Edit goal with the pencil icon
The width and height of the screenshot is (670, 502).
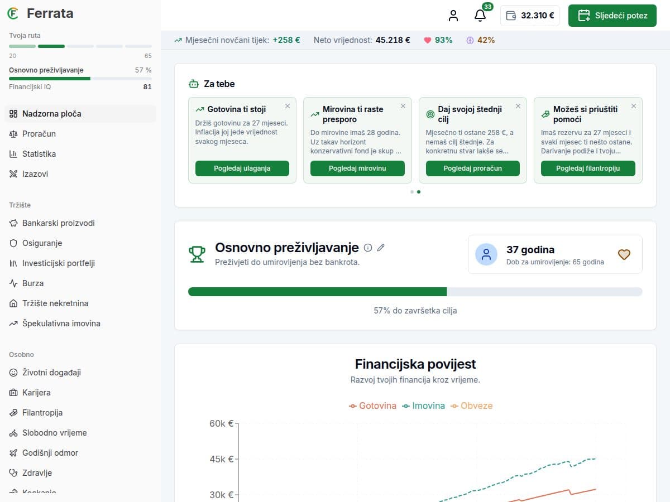[x=381, y=248]
